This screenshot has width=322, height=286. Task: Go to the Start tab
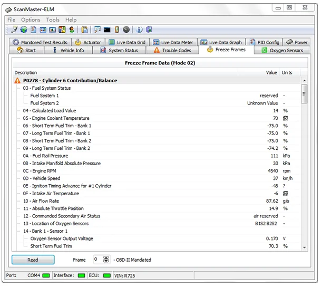[26, 50]
